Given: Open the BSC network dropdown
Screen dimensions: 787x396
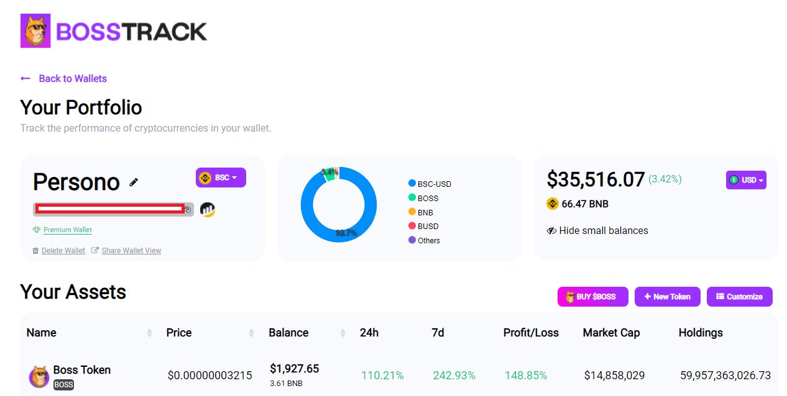Looking at the screenshot, I should tap(221, 178).
